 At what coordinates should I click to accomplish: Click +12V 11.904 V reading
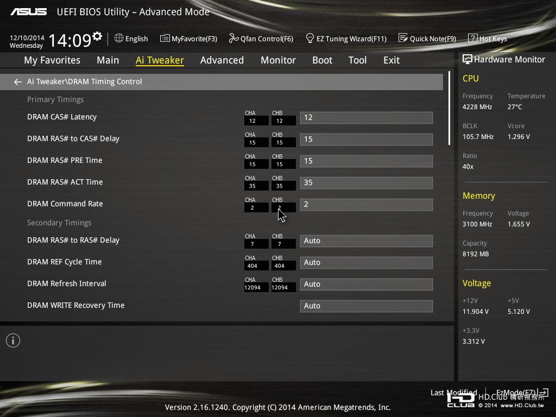click(x=476, y=312)
